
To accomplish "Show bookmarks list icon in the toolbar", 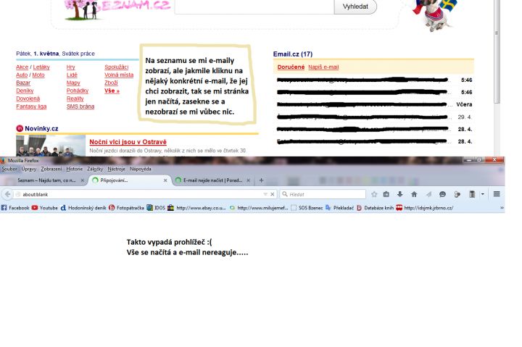I will point(386,194).
